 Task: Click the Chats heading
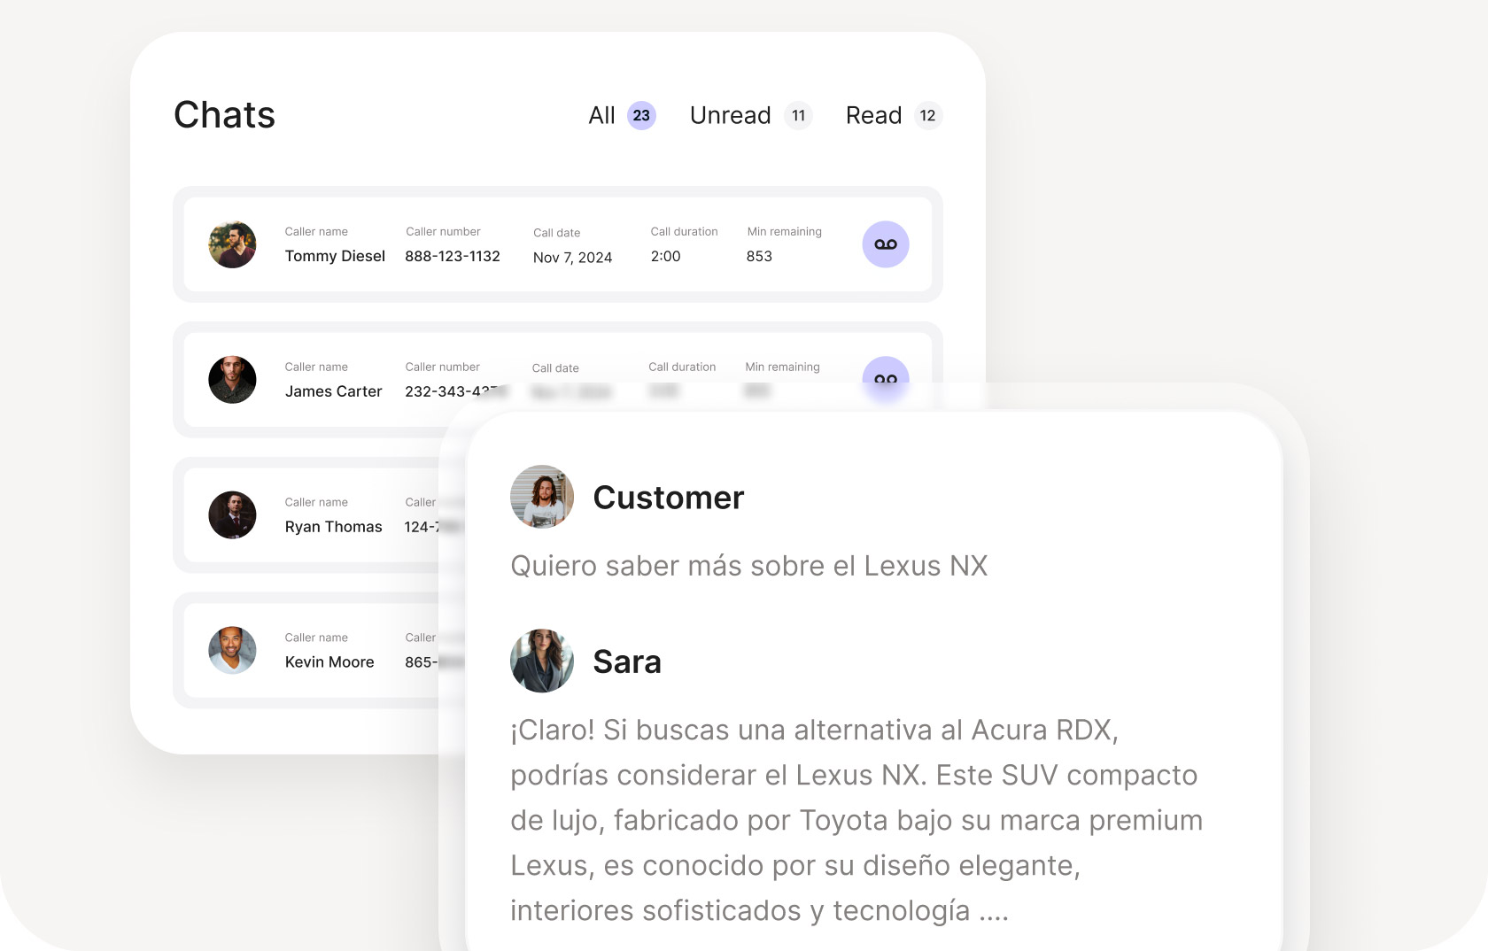[x=224, y=115]
